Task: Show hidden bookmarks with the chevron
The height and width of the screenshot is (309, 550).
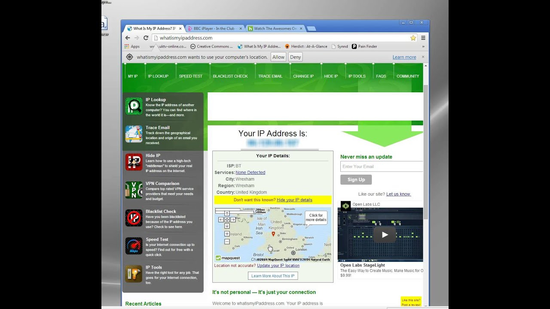Action: point(423,46)
